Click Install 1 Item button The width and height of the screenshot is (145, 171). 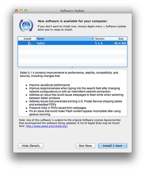coord(112,146)
